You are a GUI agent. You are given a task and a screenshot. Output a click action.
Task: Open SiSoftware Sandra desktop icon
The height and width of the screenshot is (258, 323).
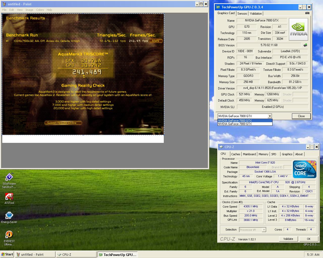click(x=9, y=181)
